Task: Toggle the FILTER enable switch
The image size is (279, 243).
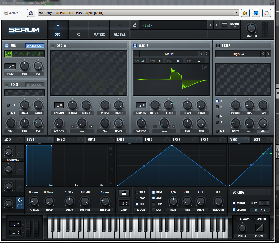Action: pyautogui.click(x=218, y=46)
